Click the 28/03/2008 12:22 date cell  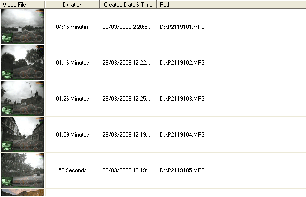pyautogui.click(x=127, y=63)
